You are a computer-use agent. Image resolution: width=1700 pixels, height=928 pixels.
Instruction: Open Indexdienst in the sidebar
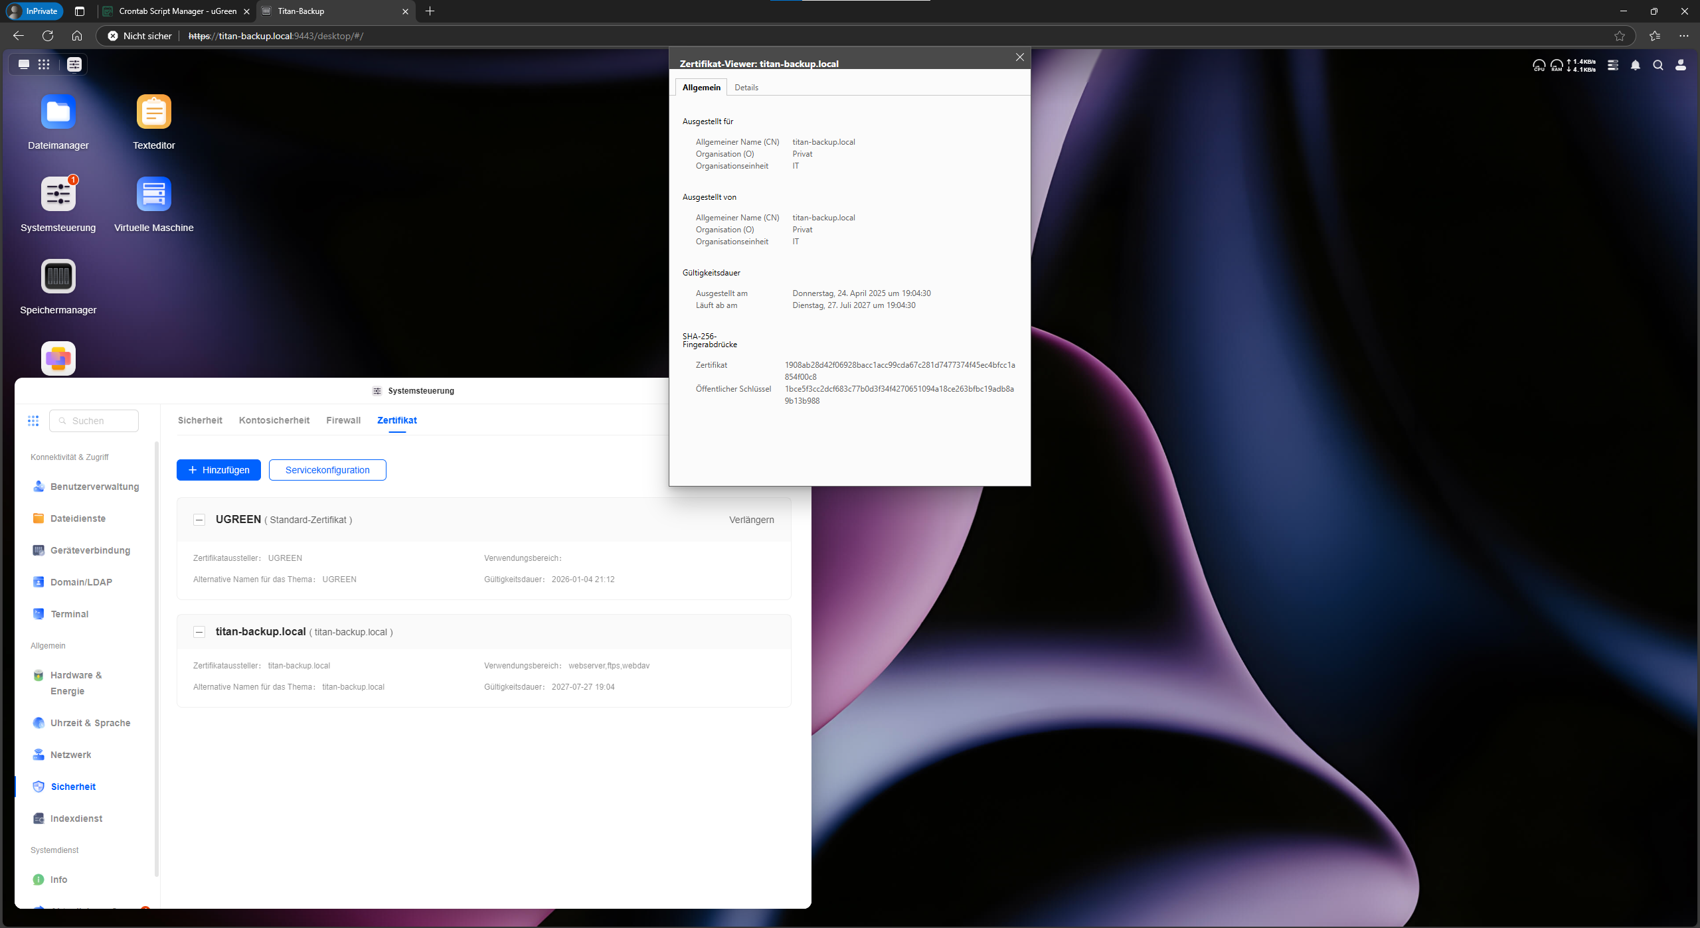67,818
